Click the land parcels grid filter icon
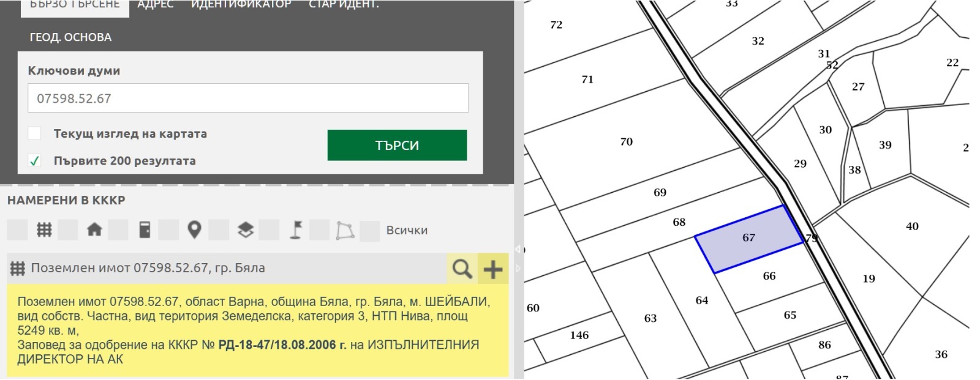The image size is (980, 380). tap(44, 230)
